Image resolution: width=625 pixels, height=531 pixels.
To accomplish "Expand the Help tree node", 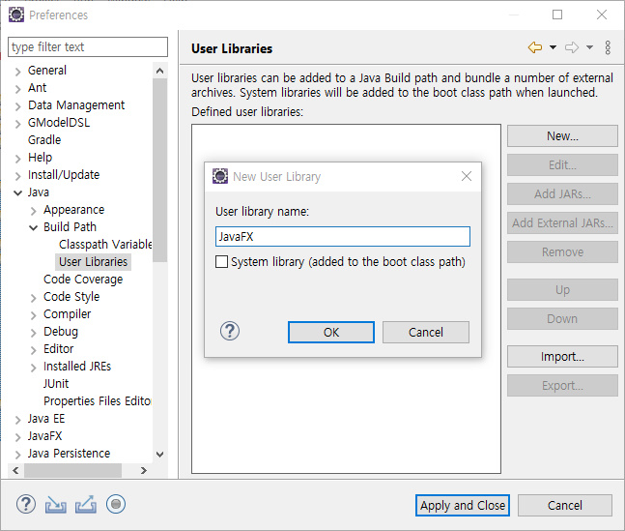I will pyautogui.click(x=17, y=159).
